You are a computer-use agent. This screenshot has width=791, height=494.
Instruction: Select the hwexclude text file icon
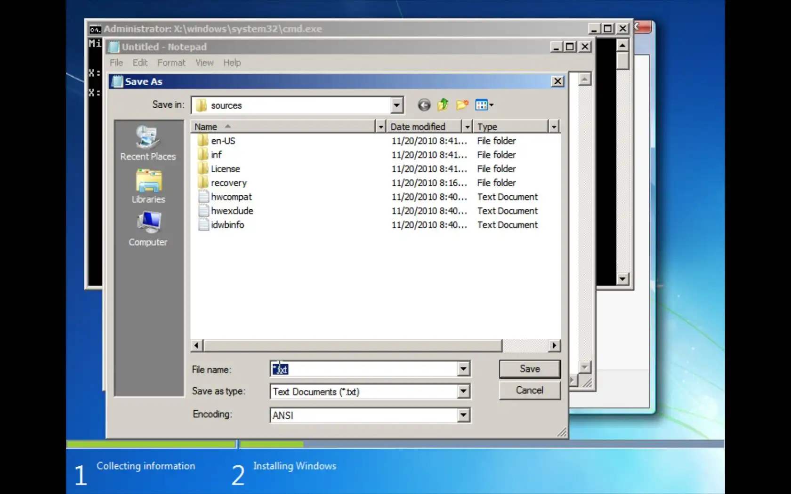(203, 211)
